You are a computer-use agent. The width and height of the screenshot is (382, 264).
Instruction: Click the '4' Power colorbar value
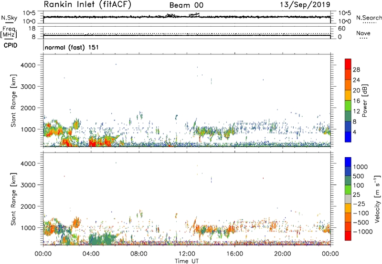[x=354, y=132]
